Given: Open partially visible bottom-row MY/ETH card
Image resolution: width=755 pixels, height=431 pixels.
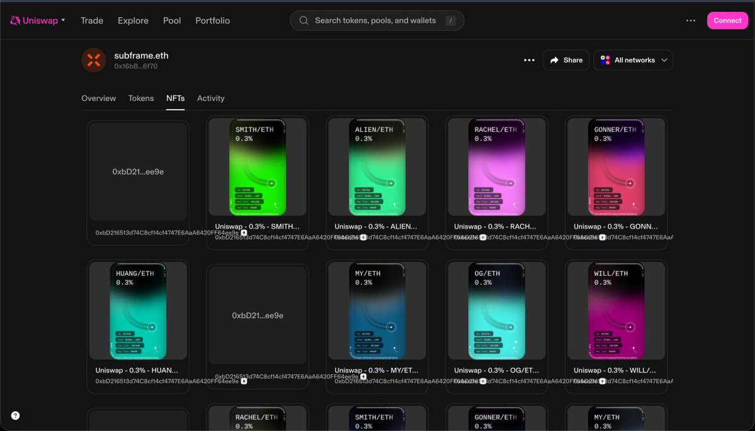Looking at the screenshot, I should coord(616,418).
